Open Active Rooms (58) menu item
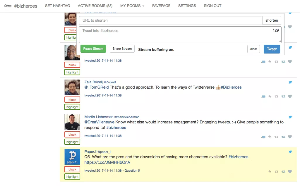Image resolution: width=300 pixels, height=186 pixels. tap(95, 6)
